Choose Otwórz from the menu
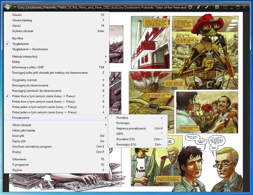 (x=57, y=15)
